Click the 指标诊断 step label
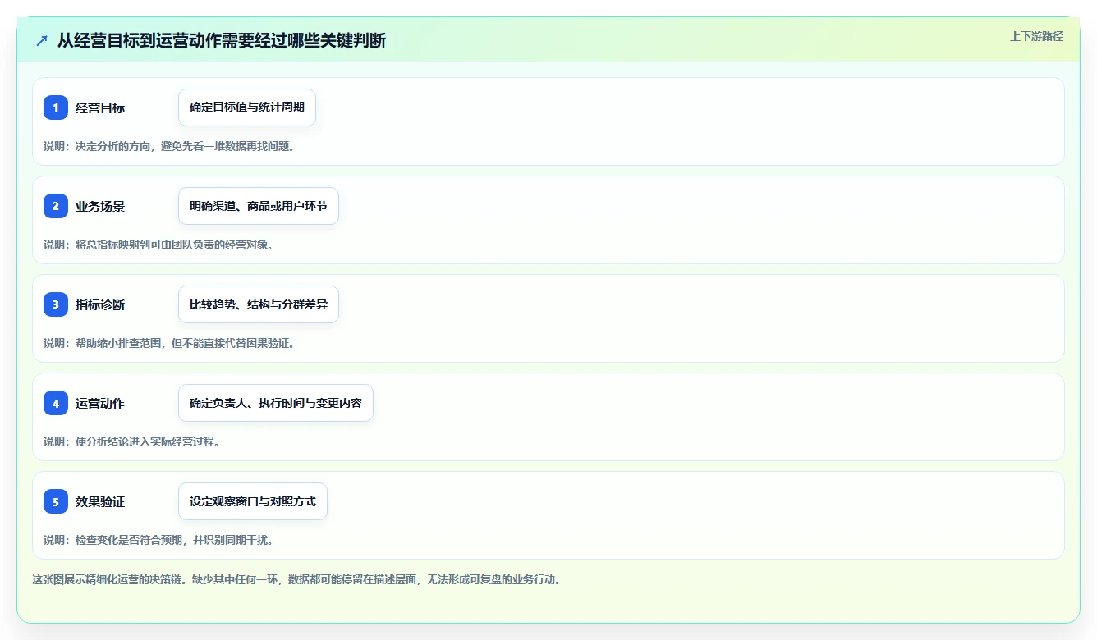 coord(100,304)
